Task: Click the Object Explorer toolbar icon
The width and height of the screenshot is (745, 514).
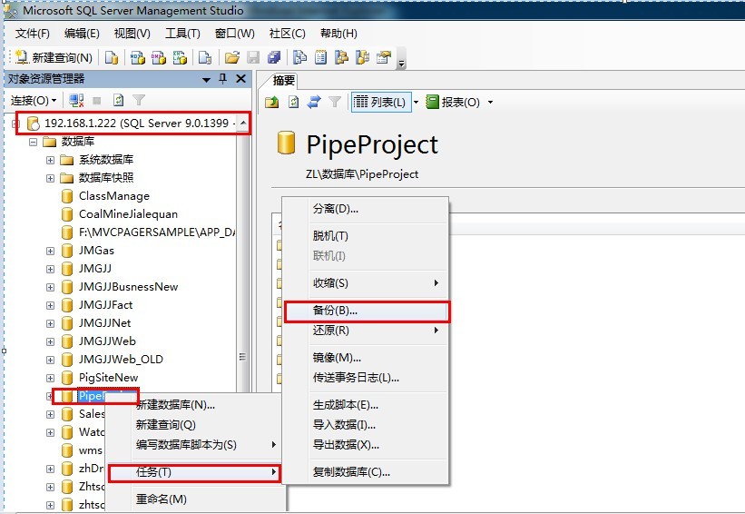Action: 341,57
